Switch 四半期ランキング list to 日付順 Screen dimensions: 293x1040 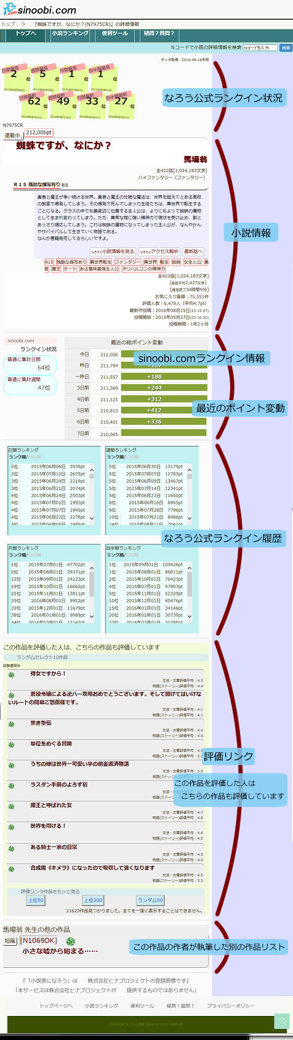point(133,555)
